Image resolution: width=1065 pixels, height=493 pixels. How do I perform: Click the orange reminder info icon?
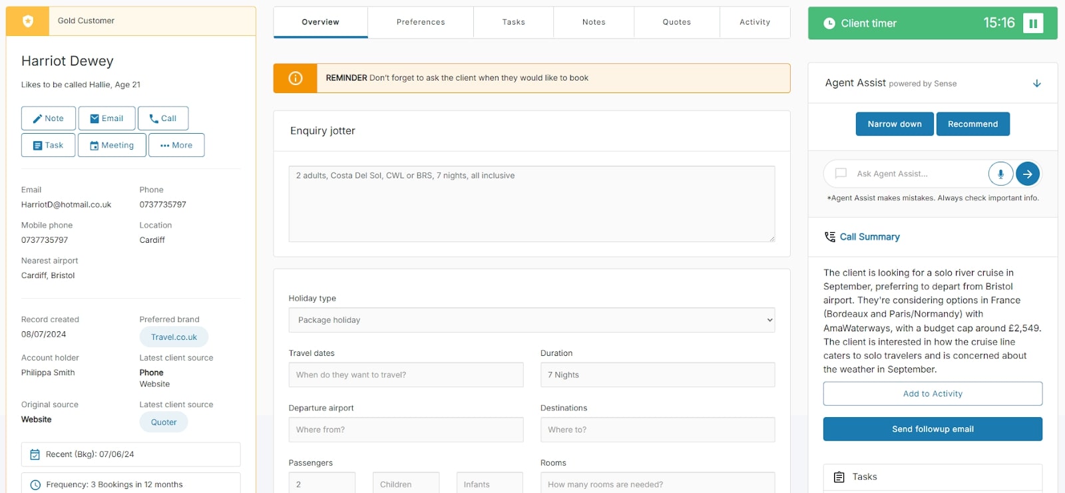click(296, 79)
